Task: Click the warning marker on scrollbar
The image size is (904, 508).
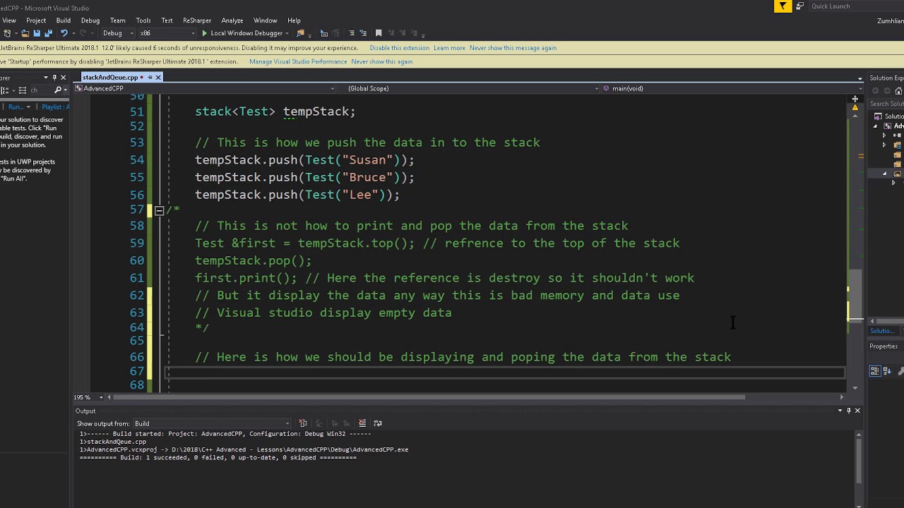Action: pyautogui.click(x=855, y=108)
